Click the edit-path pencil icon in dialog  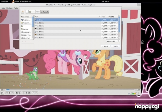[x=22, y=12]
